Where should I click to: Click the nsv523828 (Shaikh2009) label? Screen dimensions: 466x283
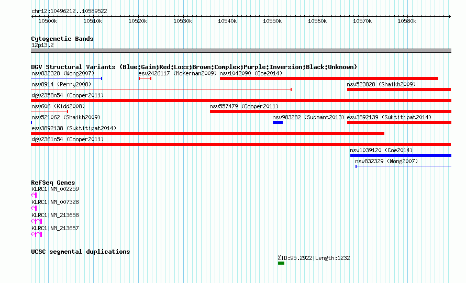(x=381, y=84)
